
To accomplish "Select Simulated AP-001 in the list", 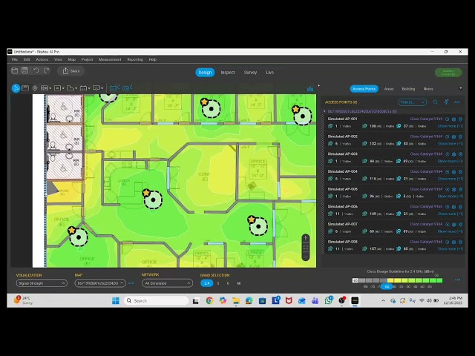I will click(x=342, y=119).
